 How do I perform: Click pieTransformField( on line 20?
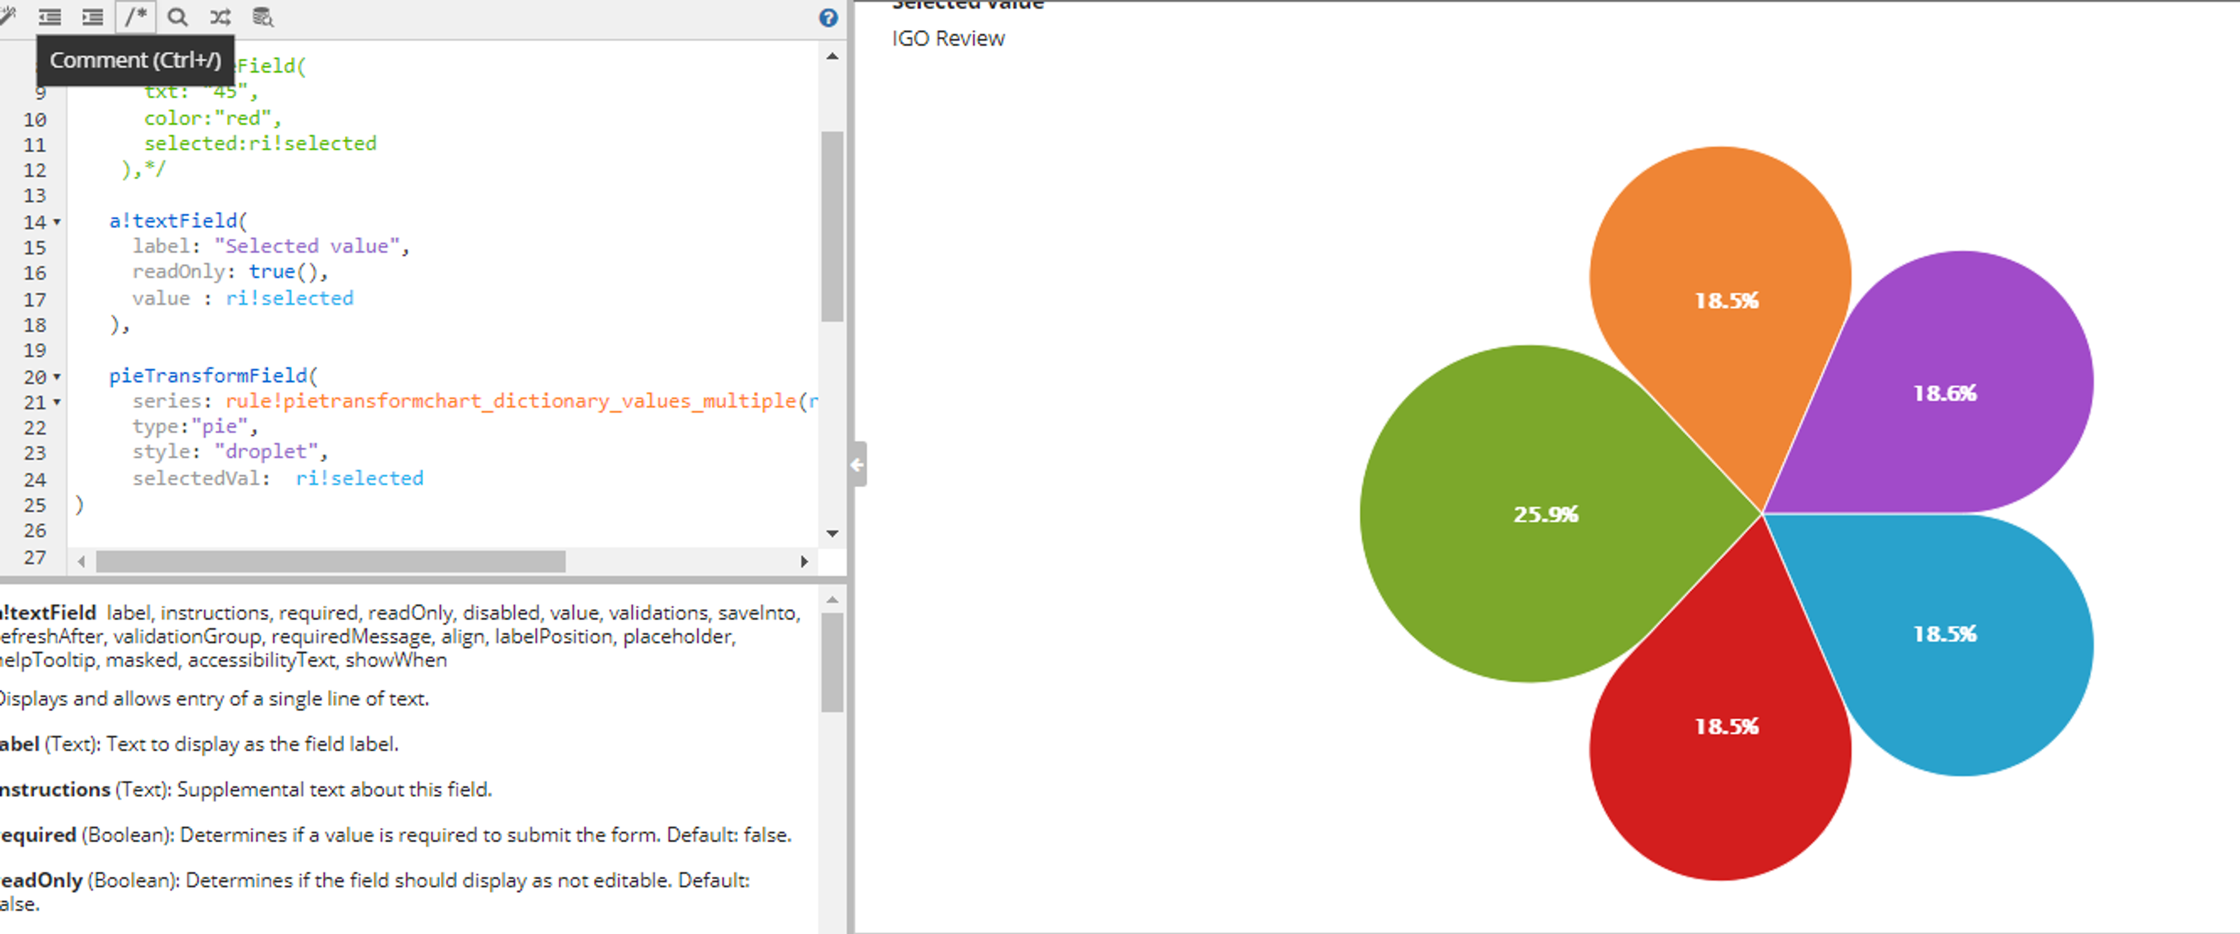[x=214, y=376]
